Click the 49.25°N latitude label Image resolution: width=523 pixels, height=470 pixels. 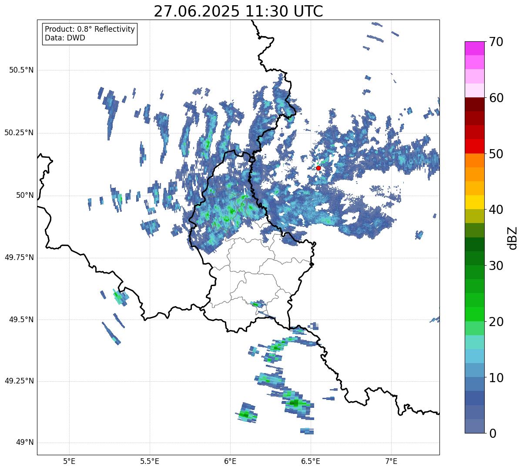coord(19,381)
